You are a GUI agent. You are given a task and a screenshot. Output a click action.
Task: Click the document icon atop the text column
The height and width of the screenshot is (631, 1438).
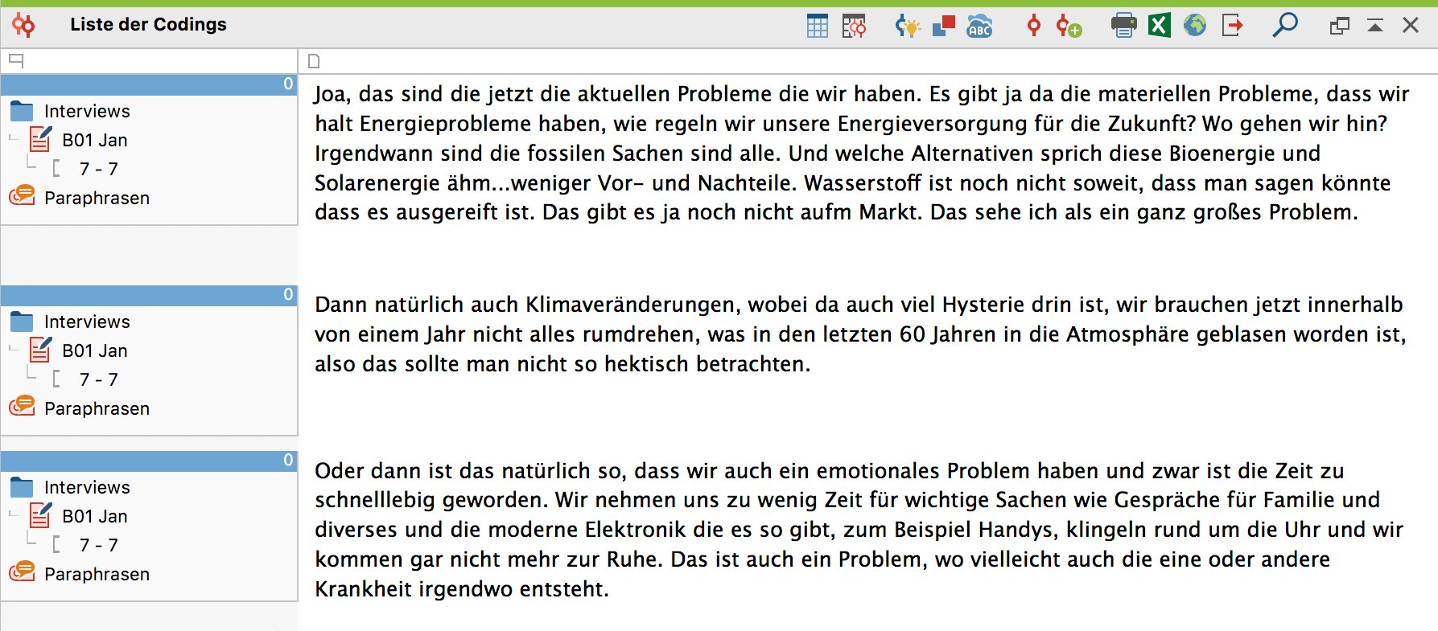pos(315,61)
